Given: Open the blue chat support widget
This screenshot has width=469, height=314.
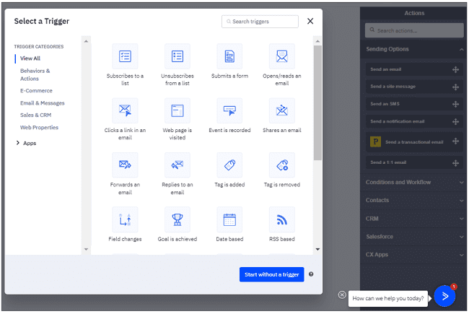Looking at the screenshot, I should [x=445, y=295].
